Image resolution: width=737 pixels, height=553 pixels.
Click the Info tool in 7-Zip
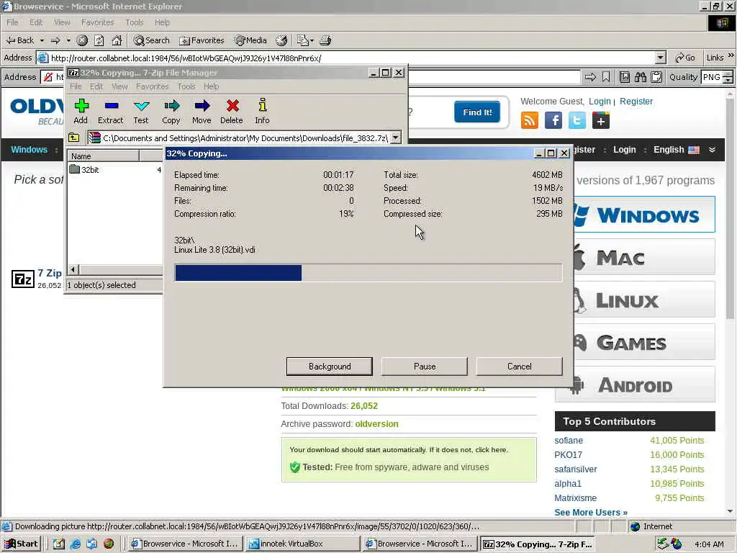pyautogui.click(x=262, y=112)
